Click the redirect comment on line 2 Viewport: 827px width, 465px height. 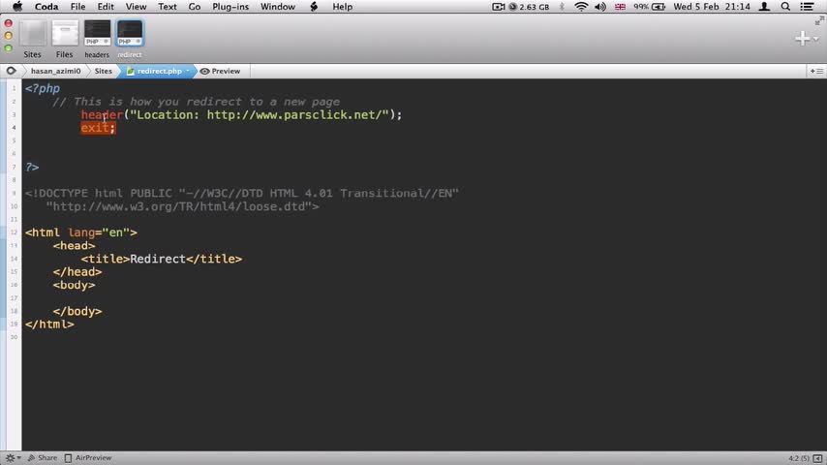(x=197, y=102)
